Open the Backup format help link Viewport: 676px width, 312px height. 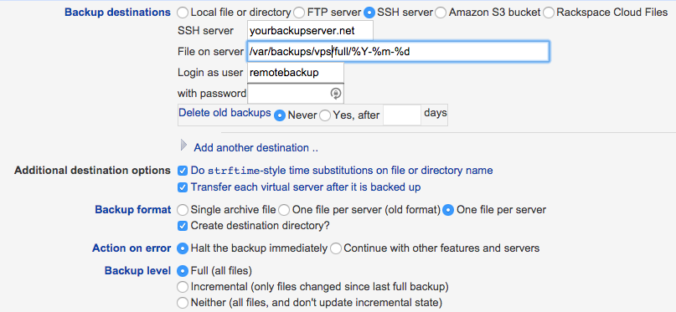click(133, 210)
